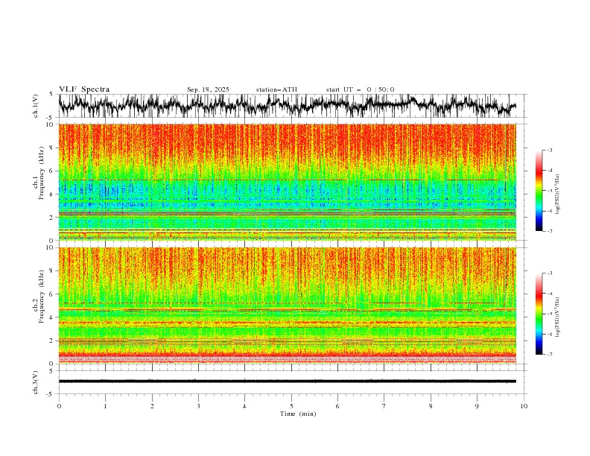Click the ch.1 upper spectrogram panel
This screenshot has height=456, width=590.
(x=287, y=182)
